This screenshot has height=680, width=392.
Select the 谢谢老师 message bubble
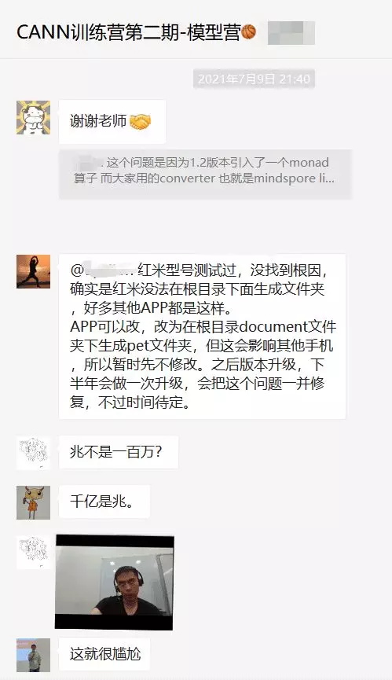112,122
